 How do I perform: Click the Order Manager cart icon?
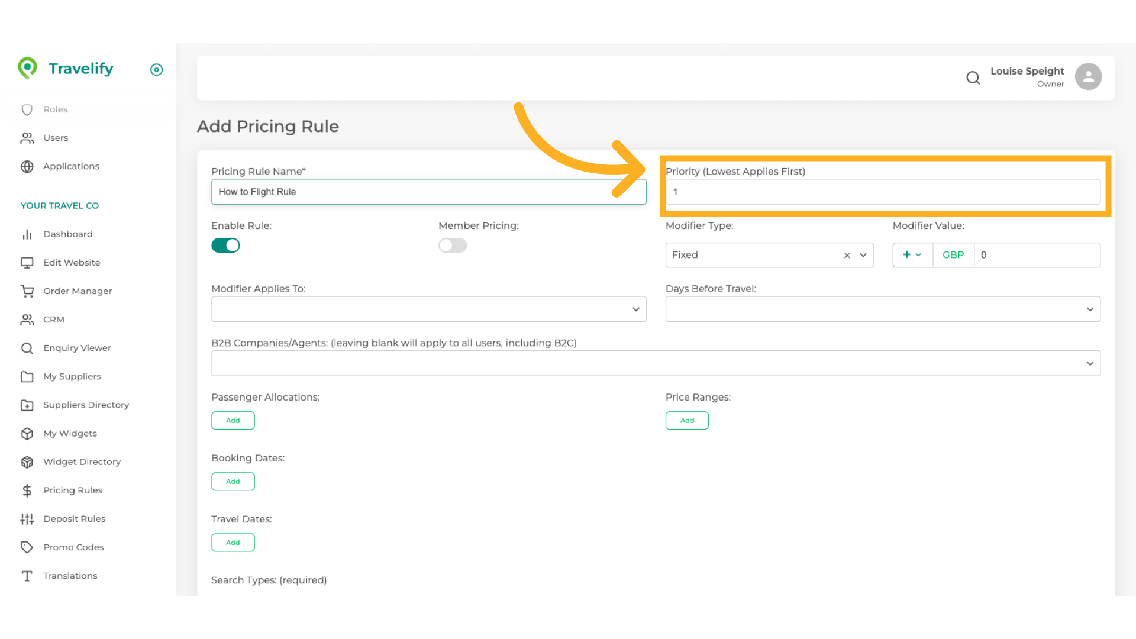click(x=27, y=291)
